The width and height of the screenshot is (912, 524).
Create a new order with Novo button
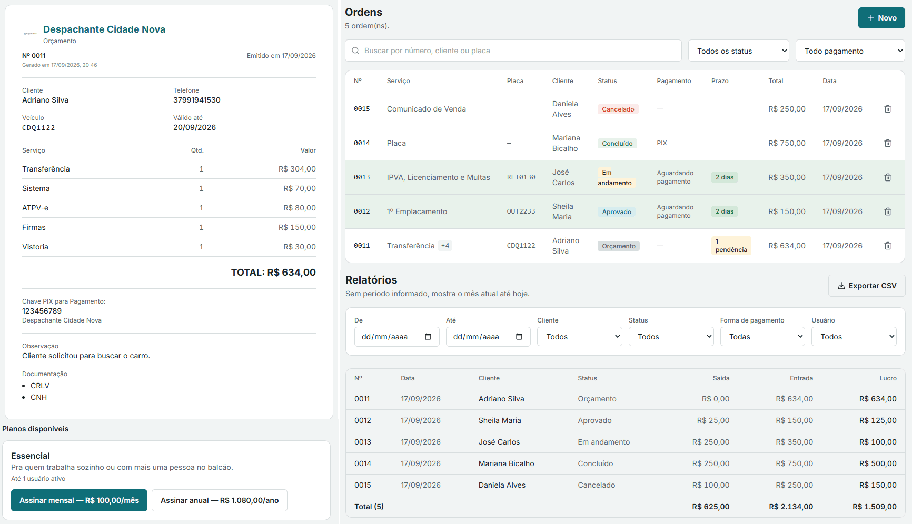click(881, 18)
